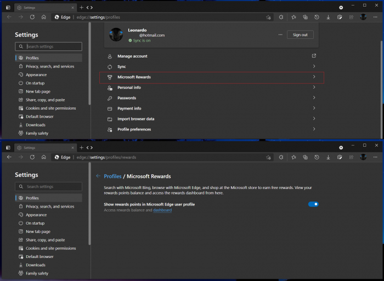Open new tab with plus in top window
This screenshot has width=384, height=281.
[x=82, y=8]
